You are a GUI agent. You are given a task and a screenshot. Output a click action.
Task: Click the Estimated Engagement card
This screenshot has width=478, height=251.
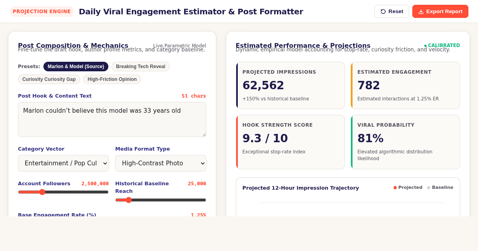[405, 85]
